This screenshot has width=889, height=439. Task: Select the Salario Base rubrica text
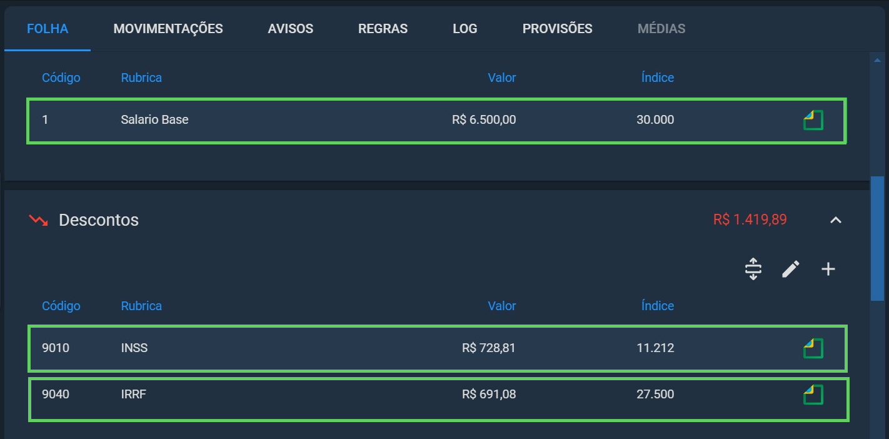pyautogui.click(x=154, y=119)
